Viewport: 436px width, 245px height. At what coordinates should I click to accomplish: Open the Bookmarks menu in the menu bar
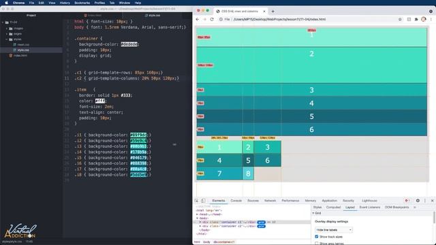pos(82,3)
